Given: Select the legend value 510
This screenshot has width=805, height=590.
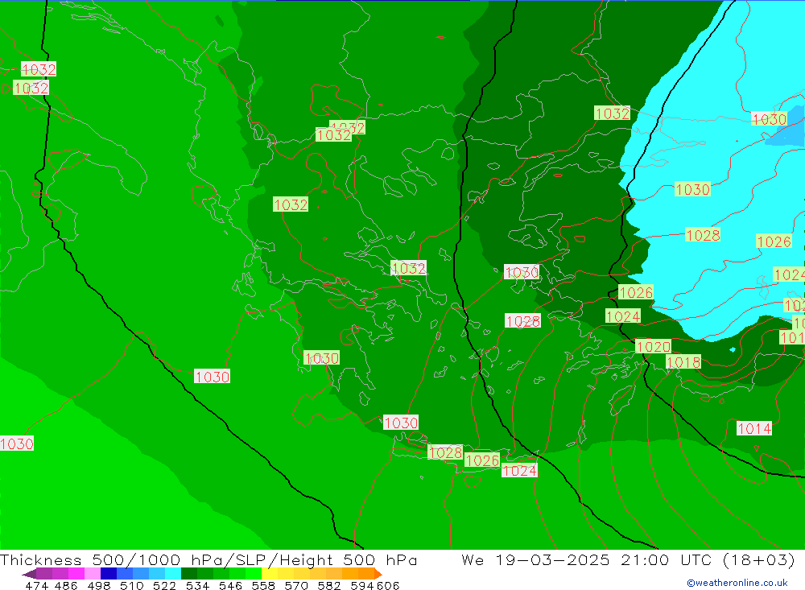Looking at the screenshot, I should click(131, 585).
